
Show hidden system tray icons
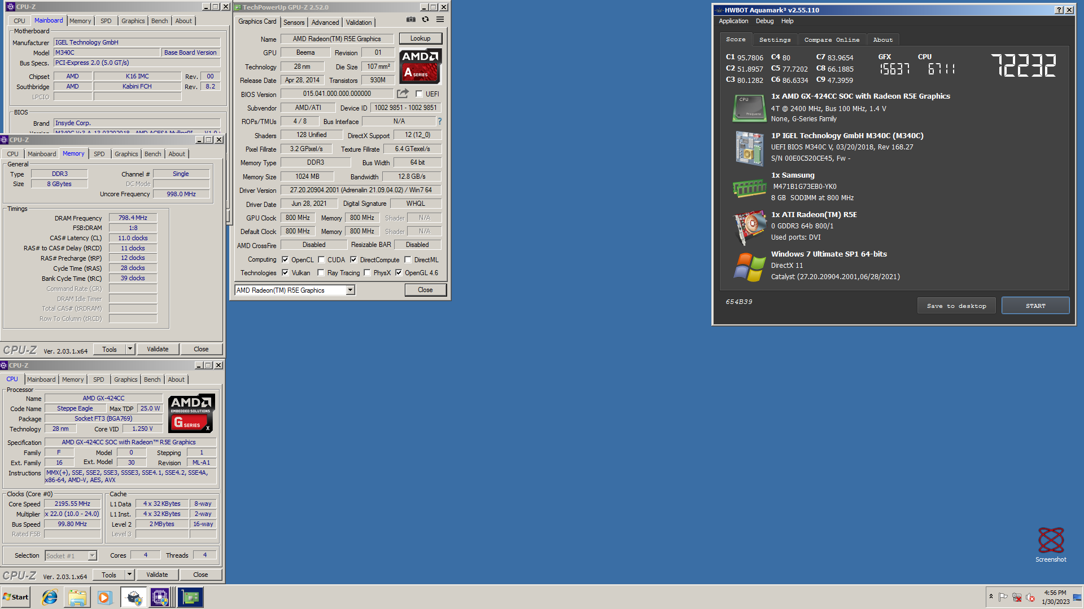[991, 596]
